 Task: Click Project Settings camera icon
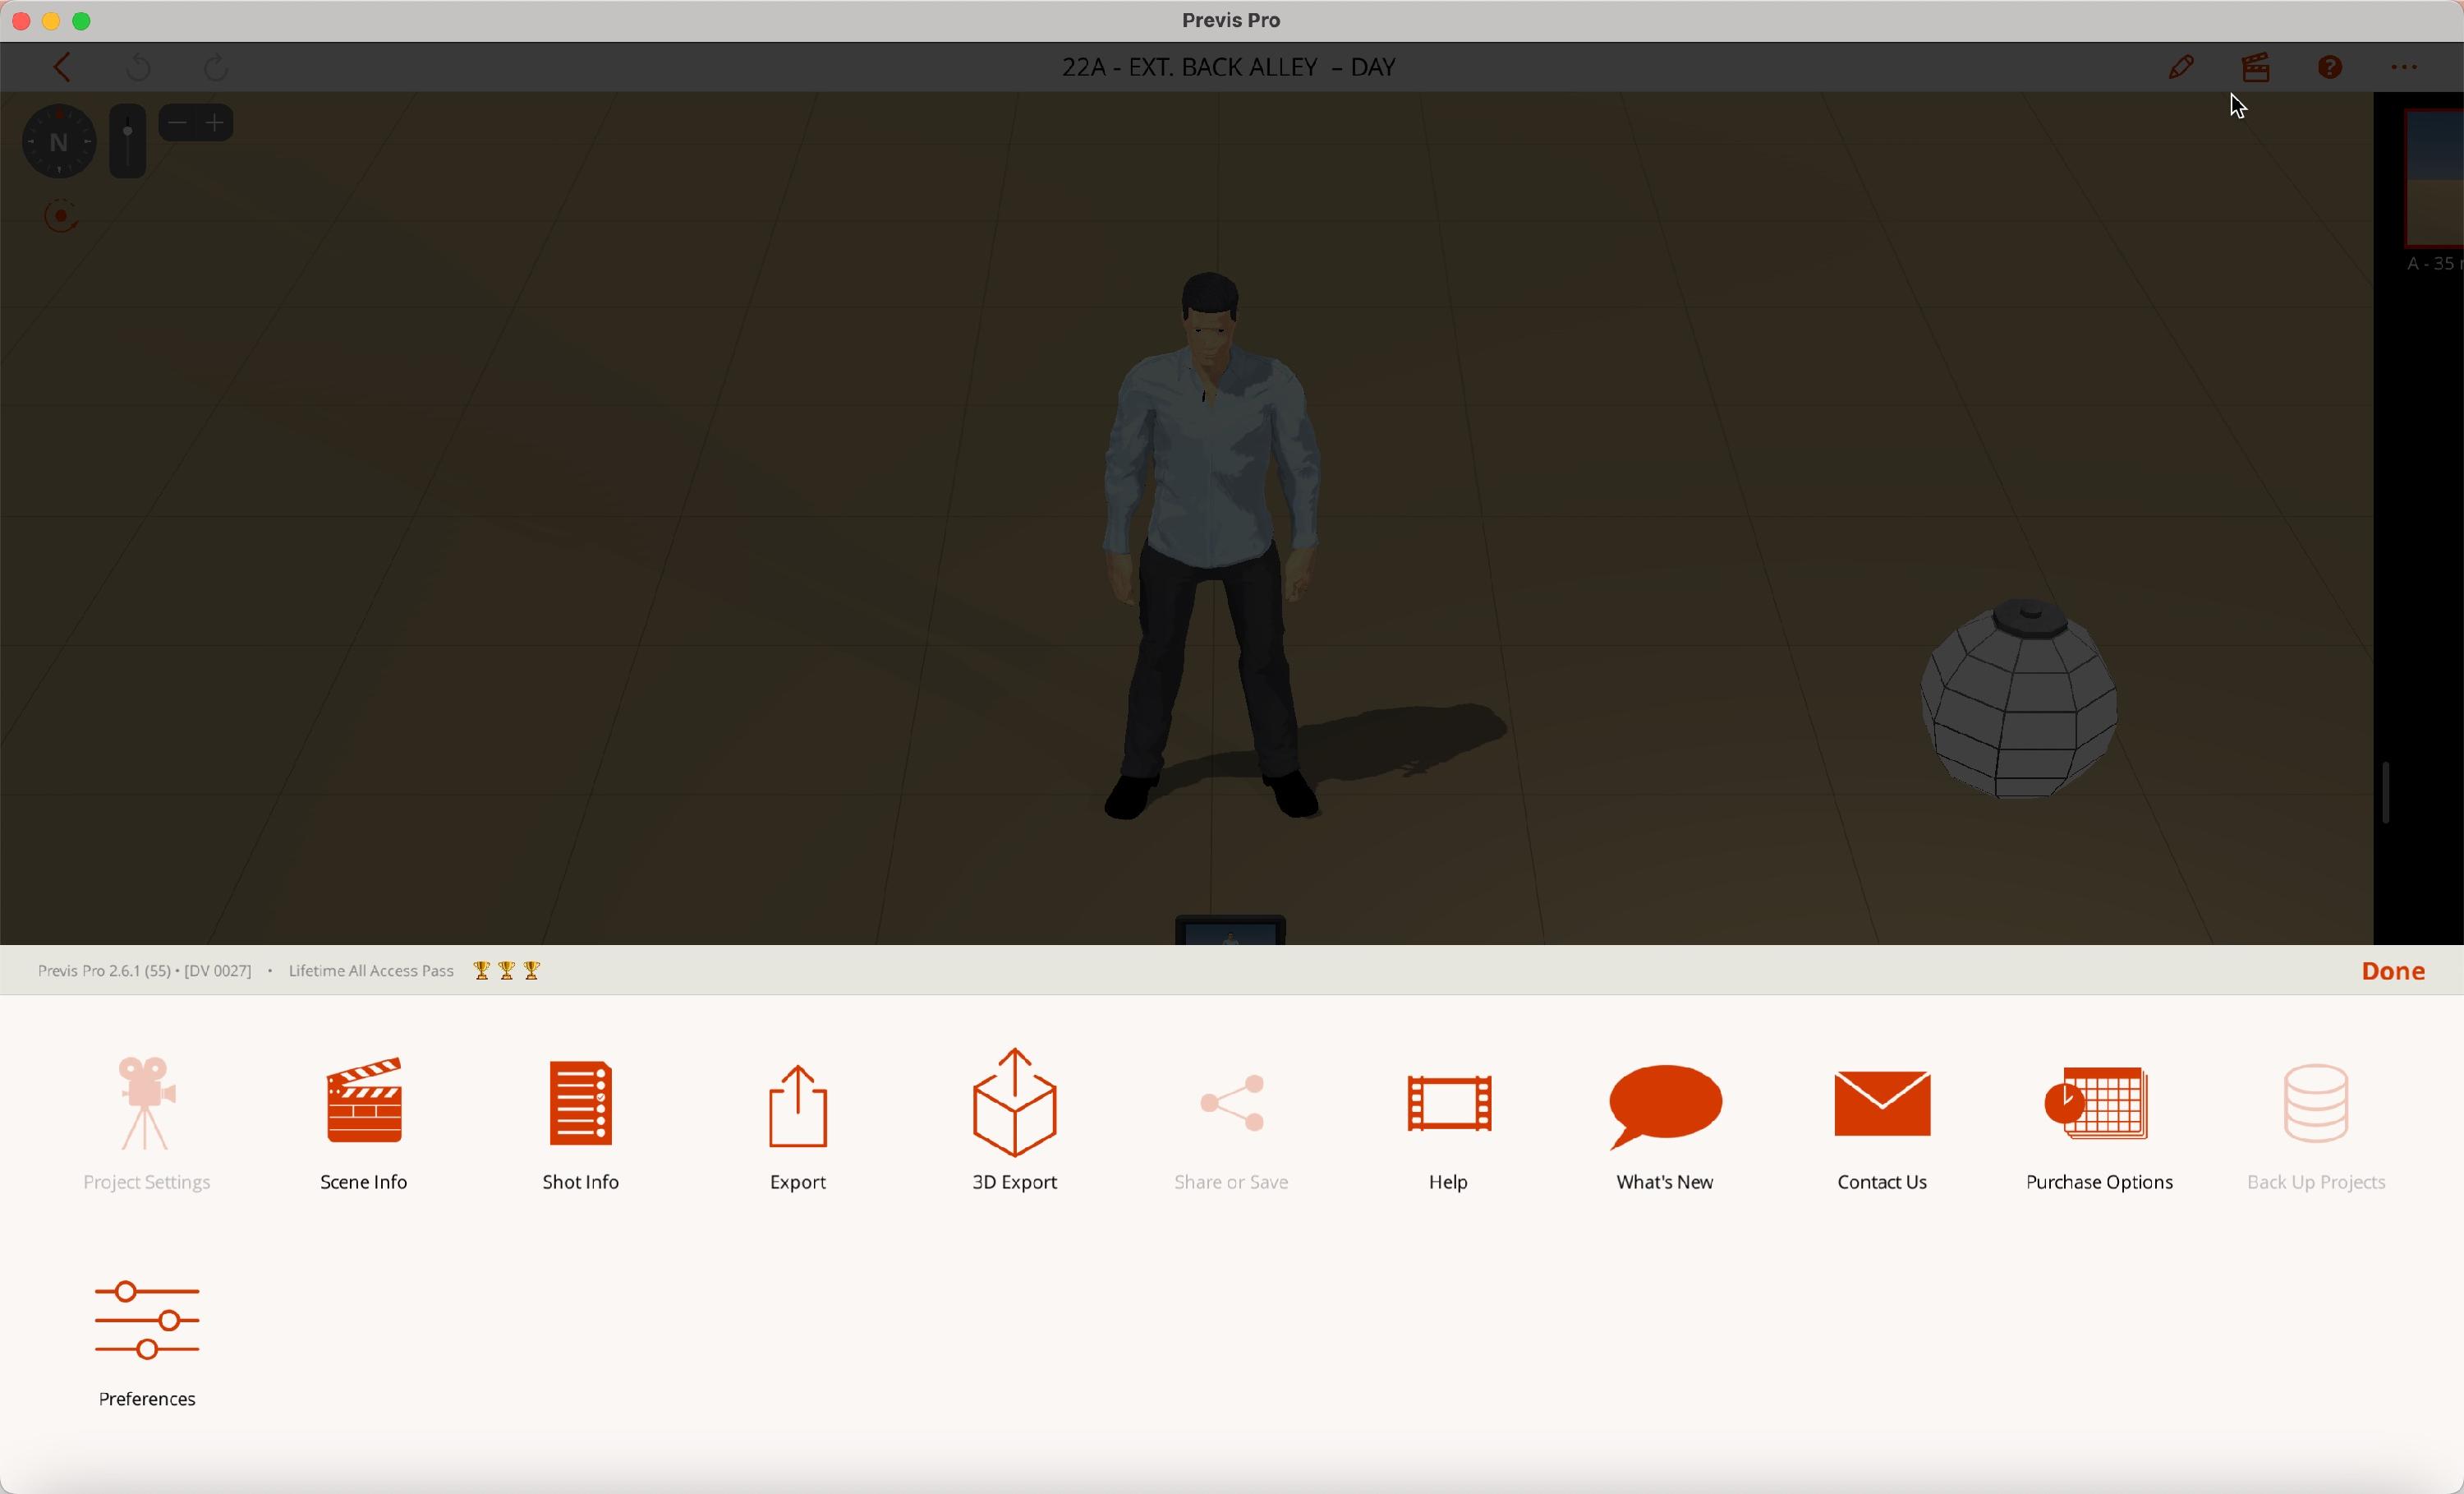pyautogui.click(x=147, y=1104)
